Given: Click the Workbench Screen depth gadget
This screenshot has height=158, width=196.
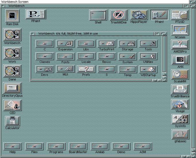Looking at the screenshot, I should [x=193, y=2].
